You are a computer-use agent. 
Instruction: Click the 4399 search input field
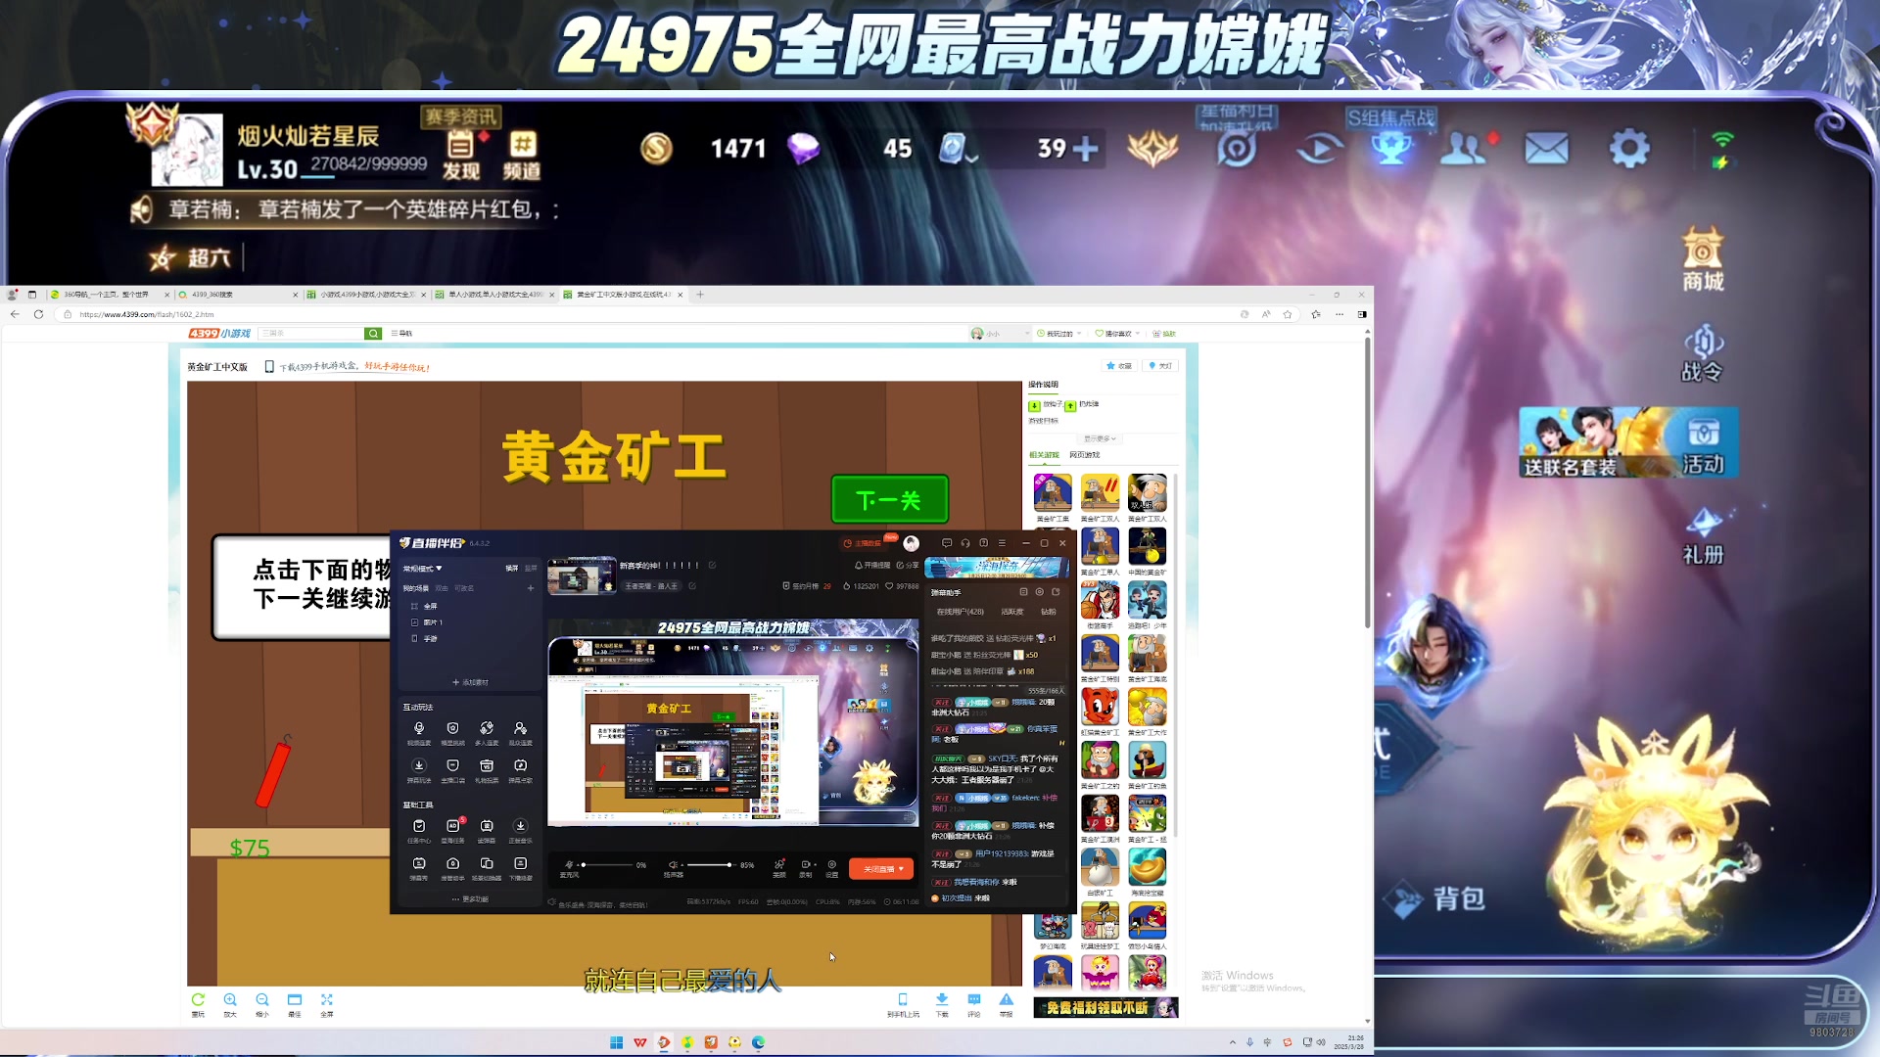(x=311, y=334)
